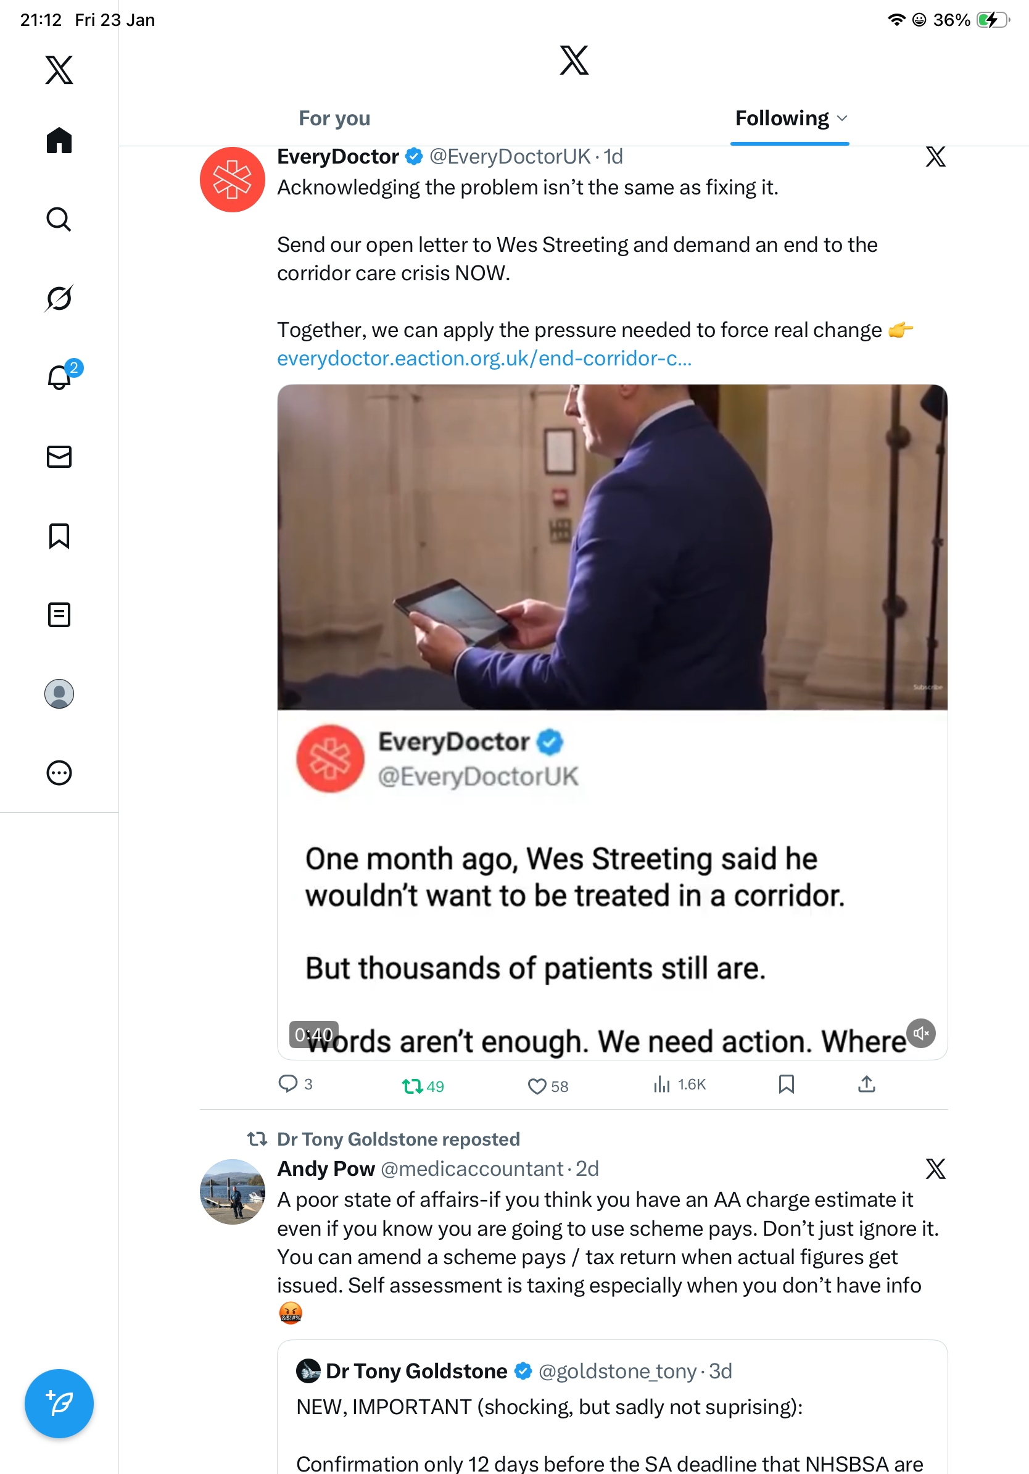Viewport: 1029px width, 1474px height.
Task: Open Bookmarks in the sidebar
Action: (x=59, y=536)
